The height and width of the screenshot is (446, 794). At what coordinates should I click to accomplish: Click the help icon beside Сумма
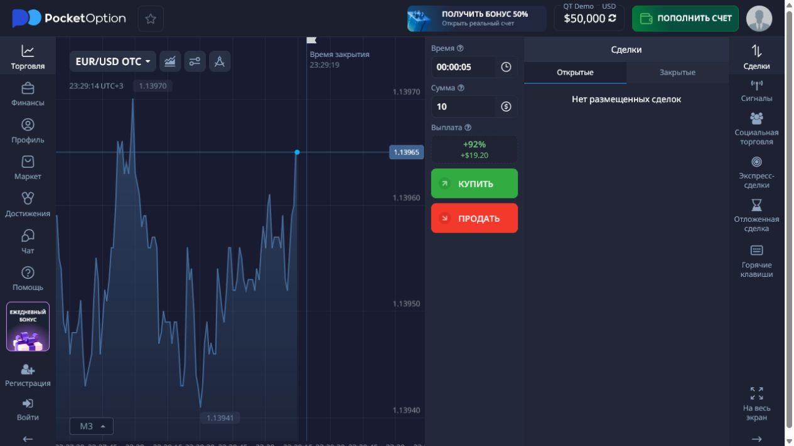coord(461,88)
